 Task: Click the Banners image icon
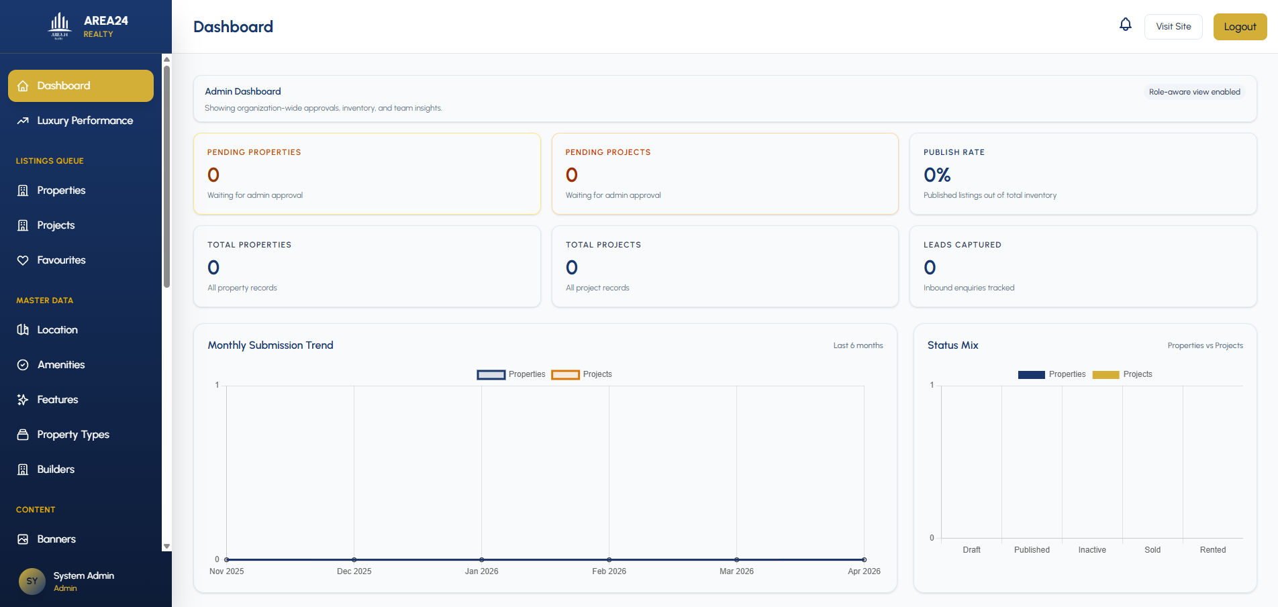(x=23, y=539)
